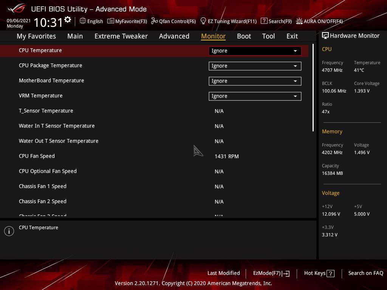Click Last Modified

pyautogui.click(x=224, y=273)
